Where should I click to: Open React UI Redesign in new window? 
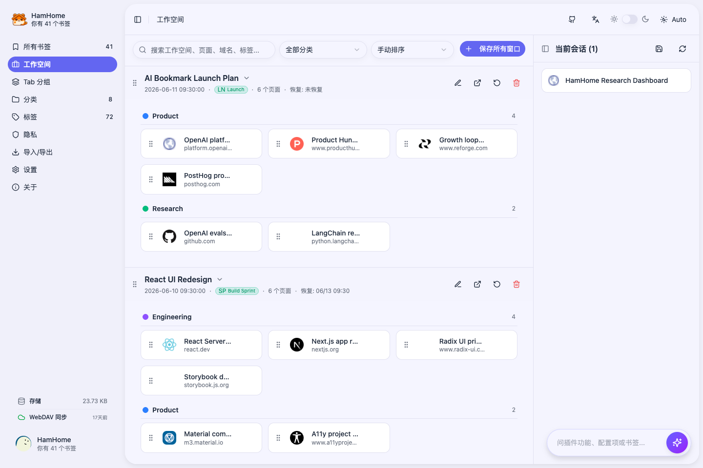(x=477, y=284)
